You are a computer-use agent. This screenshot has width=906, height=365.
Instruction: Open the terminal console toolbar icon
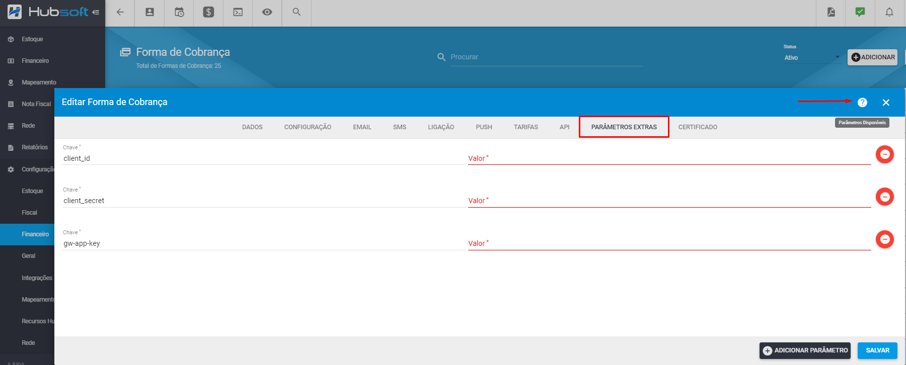coord(238,12)
